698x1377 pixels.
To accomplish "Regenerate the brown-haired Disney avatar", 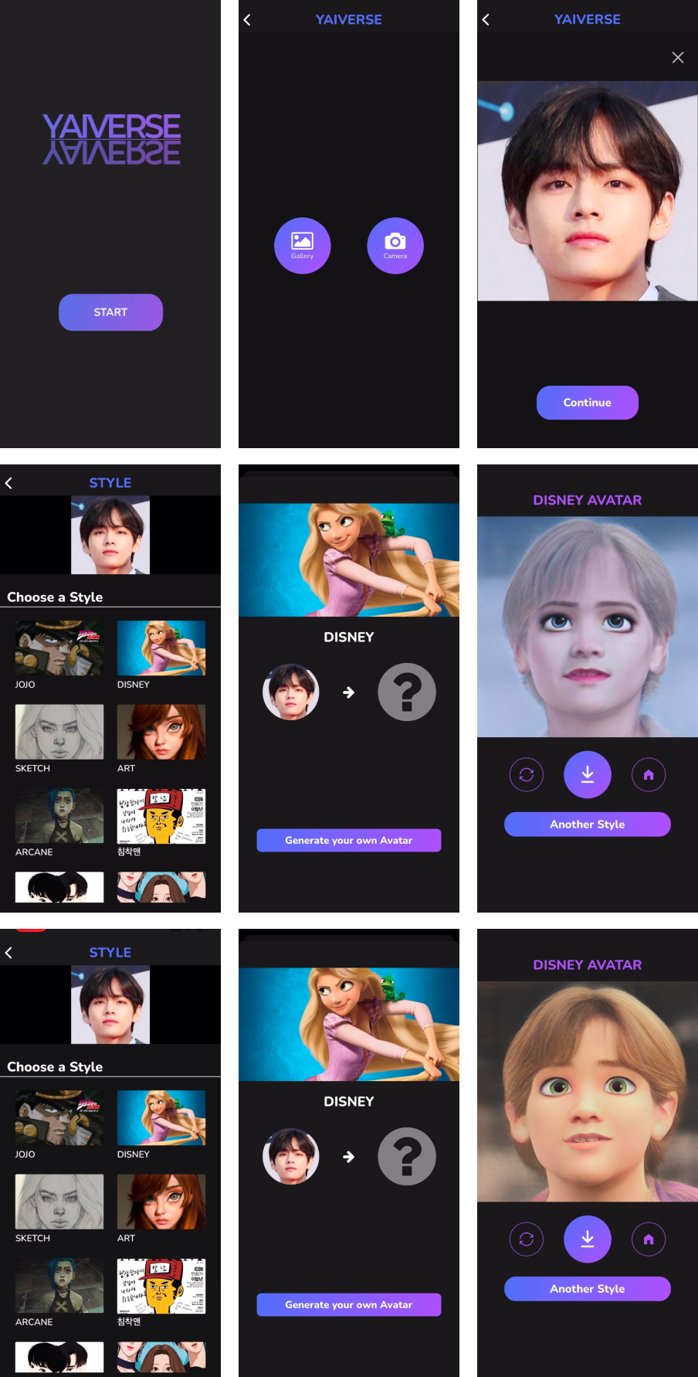I will [x=527, y=1239].
